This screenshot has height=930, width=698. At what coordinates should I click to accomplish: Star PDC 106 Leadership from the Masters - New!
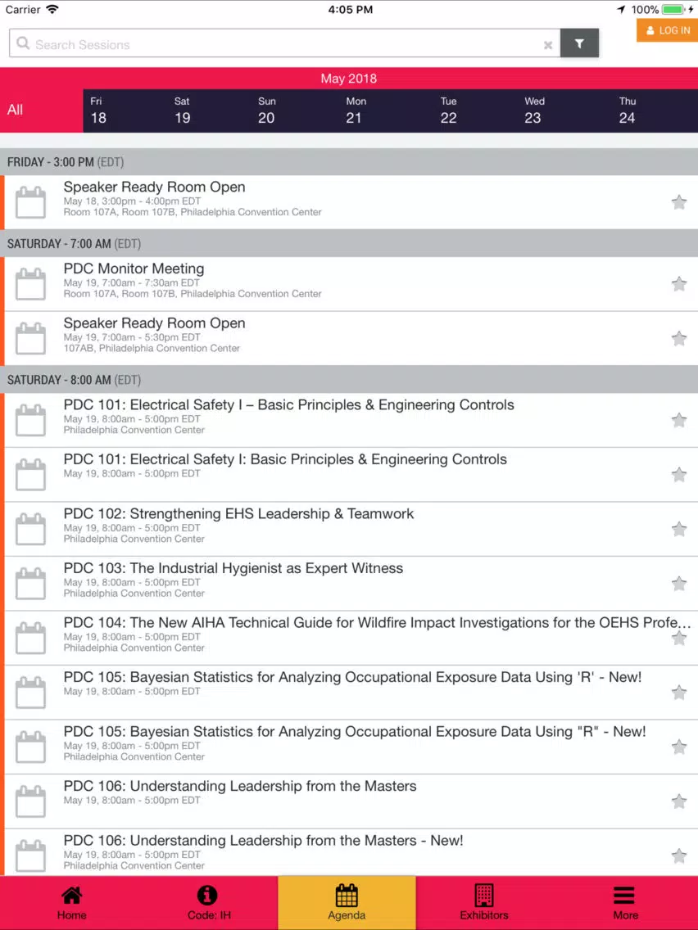679,856
